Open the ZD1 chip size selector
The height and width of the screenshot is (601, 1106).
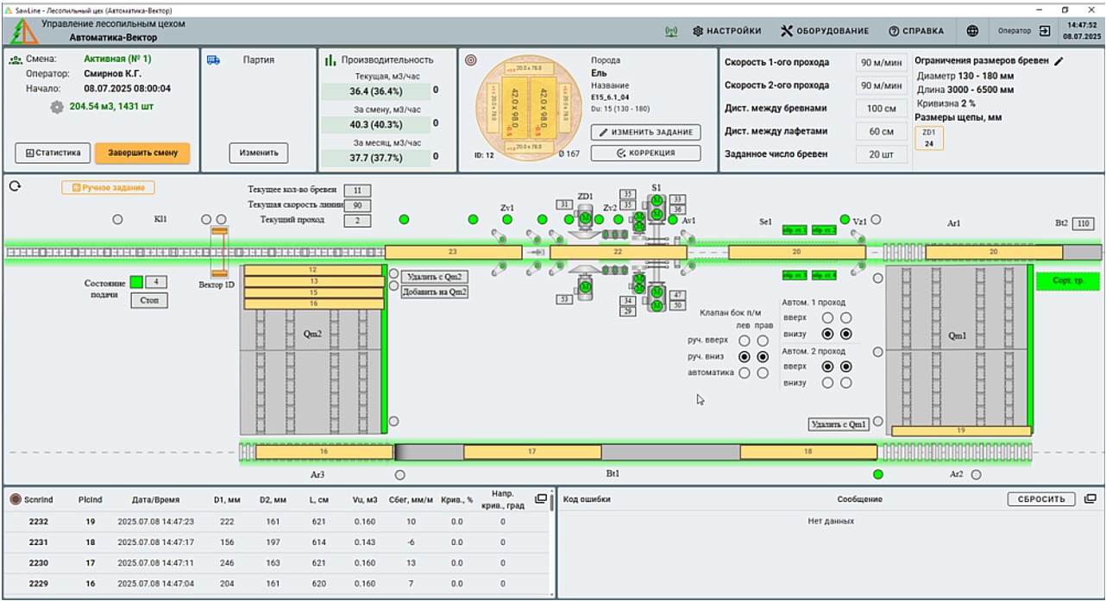pos(928,138)
